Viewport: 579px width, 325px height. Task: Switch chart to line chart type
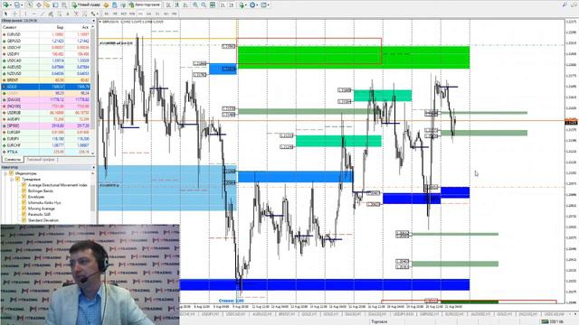coord(185,5)
